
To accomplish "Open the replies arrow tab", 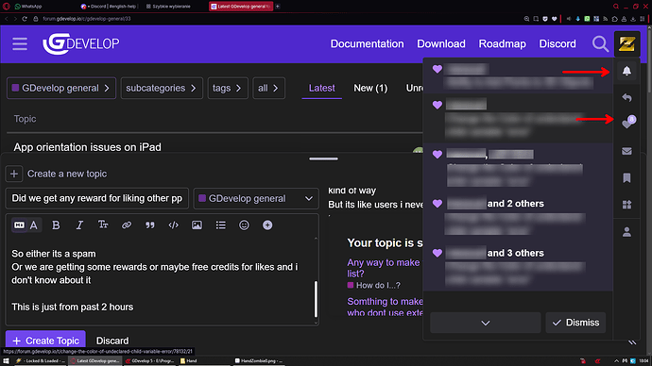I will (626, 98).
